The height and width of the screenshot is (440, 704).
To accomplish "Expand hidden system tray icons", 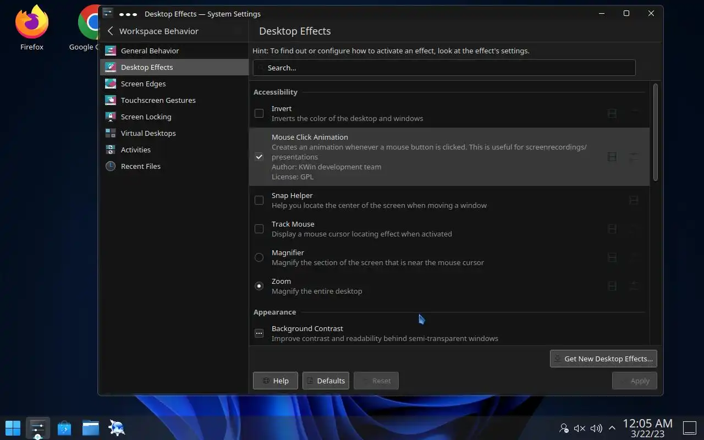I will point(612,428).
